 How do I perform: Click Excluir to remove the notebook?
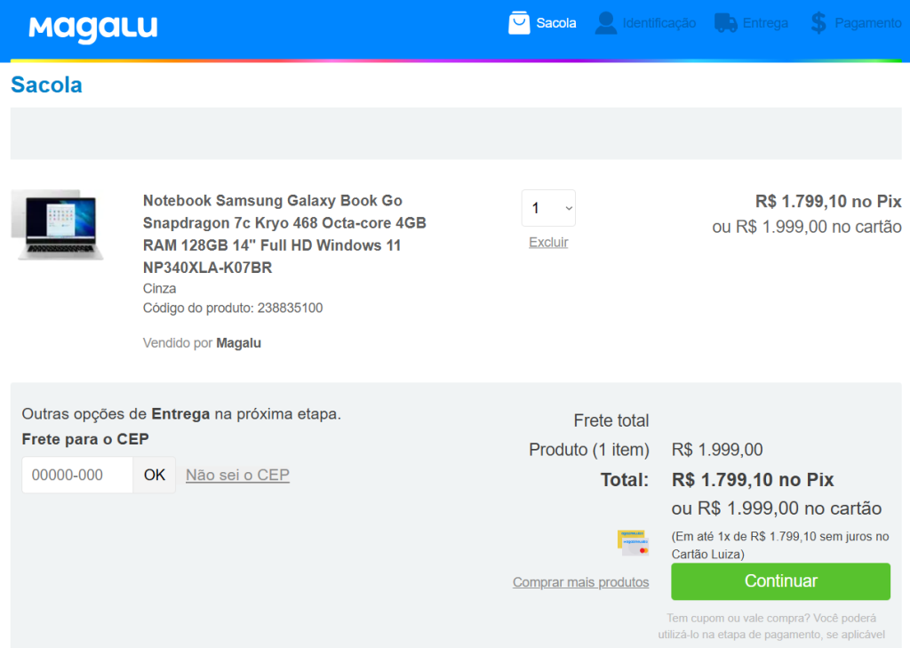(x=548, y=243)
